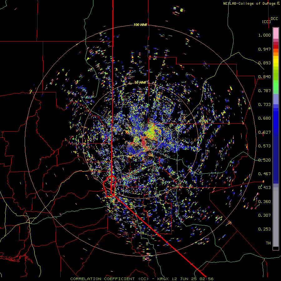Click the 50 NMI range ring label
Screen dimensions: 281x281
point(140,82)
